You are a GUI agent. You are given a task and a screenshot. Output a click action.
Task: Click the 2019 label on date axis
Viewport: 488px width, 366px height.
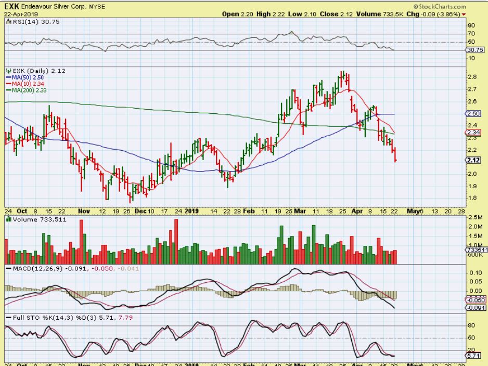(192, 212)
